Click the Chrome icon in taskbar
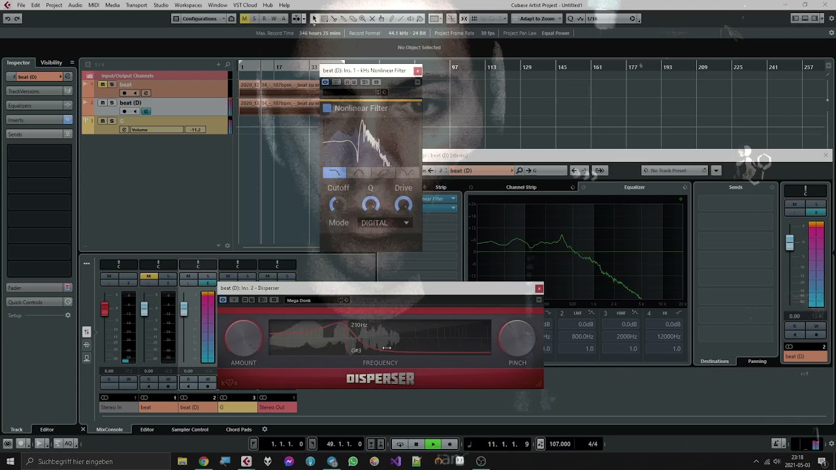Screen dimensions: 836x470 tap(204, 462)
